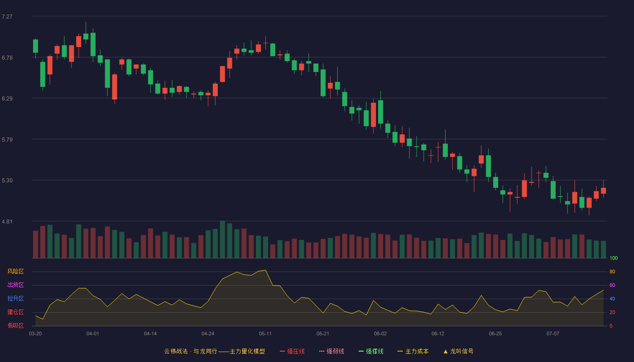Toggle the 主力成本 legend item
The image size is (634, 362).
(x=413, y=351)
